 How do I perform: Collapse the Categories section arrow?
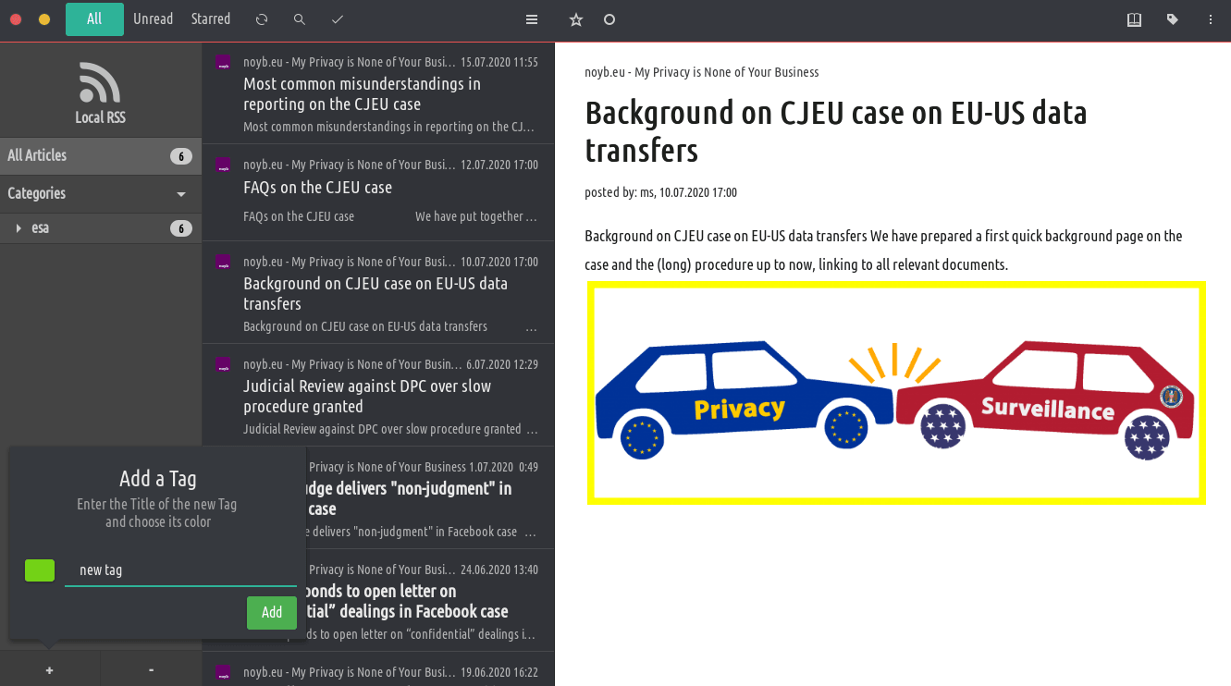(181, 194)
